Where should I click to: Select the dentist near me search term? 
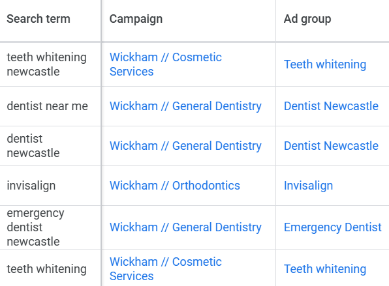click(x=47, y=106)
